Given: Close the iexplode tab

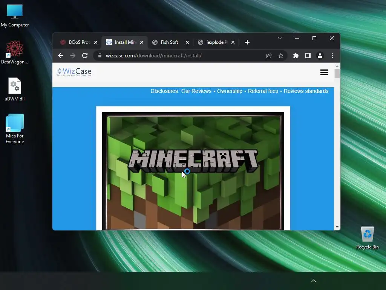Looking at the screenshot, I should coord(233,42).
